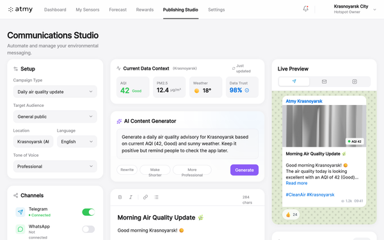
Task: Click the preview message image
Action: click(324, 126)
